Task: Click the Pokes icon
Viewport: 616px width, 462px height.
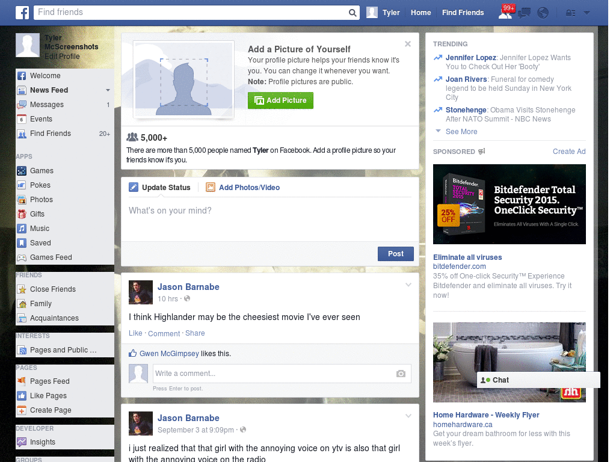Action: click(x=22, y=185)
